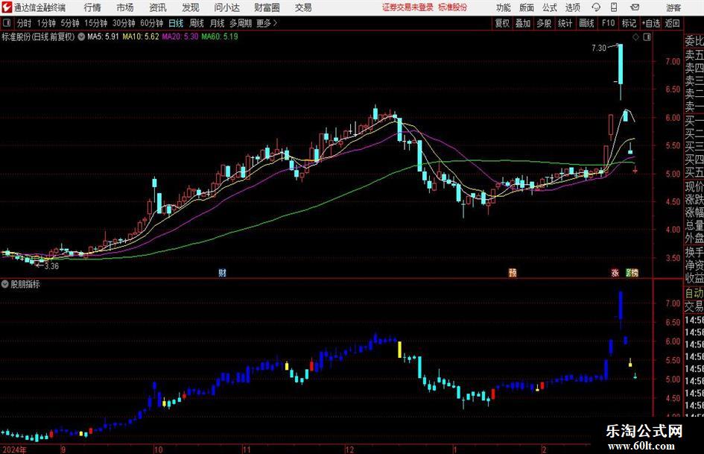The width and height of the screenshot is (704, 454).
Task: Open the 市场 menu
Action: coord(125,7)
